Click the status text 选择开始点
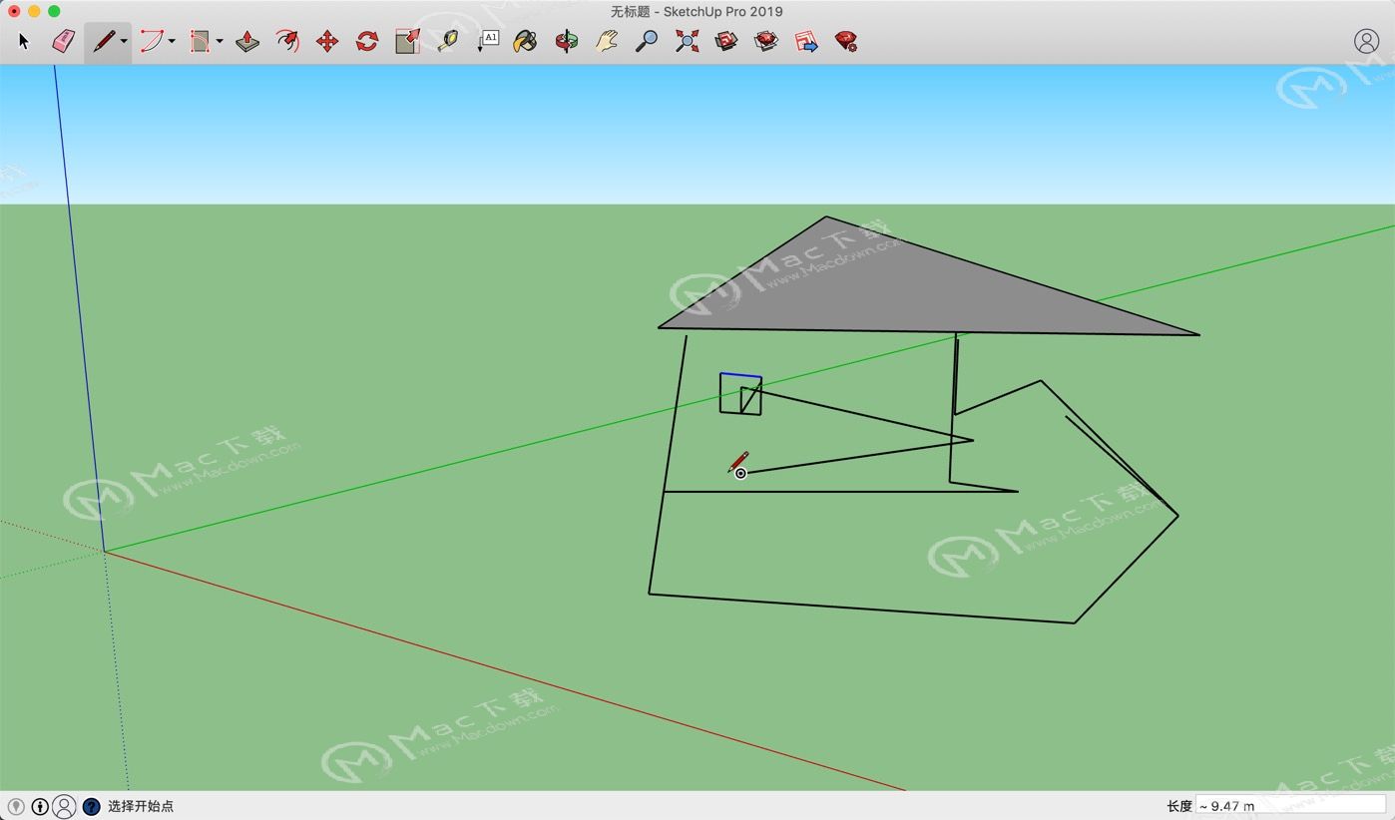Screen dimensions: 1395x820 click(x=141, y=806)
